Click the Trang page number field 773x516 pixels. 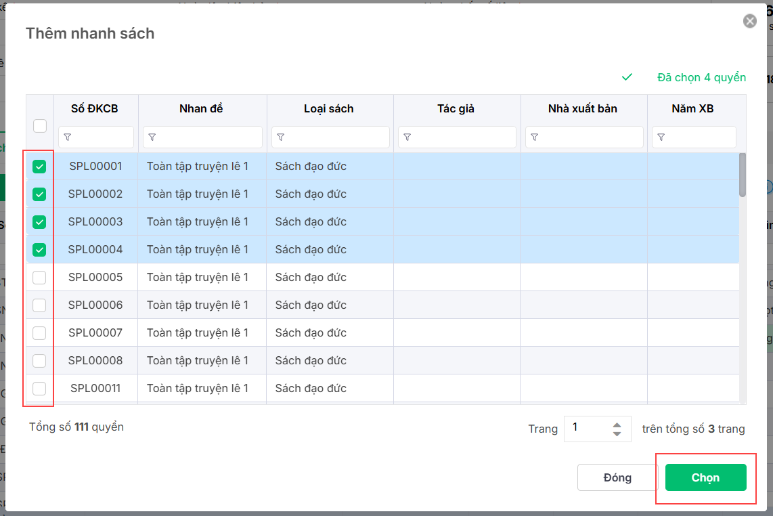point(589,428)
